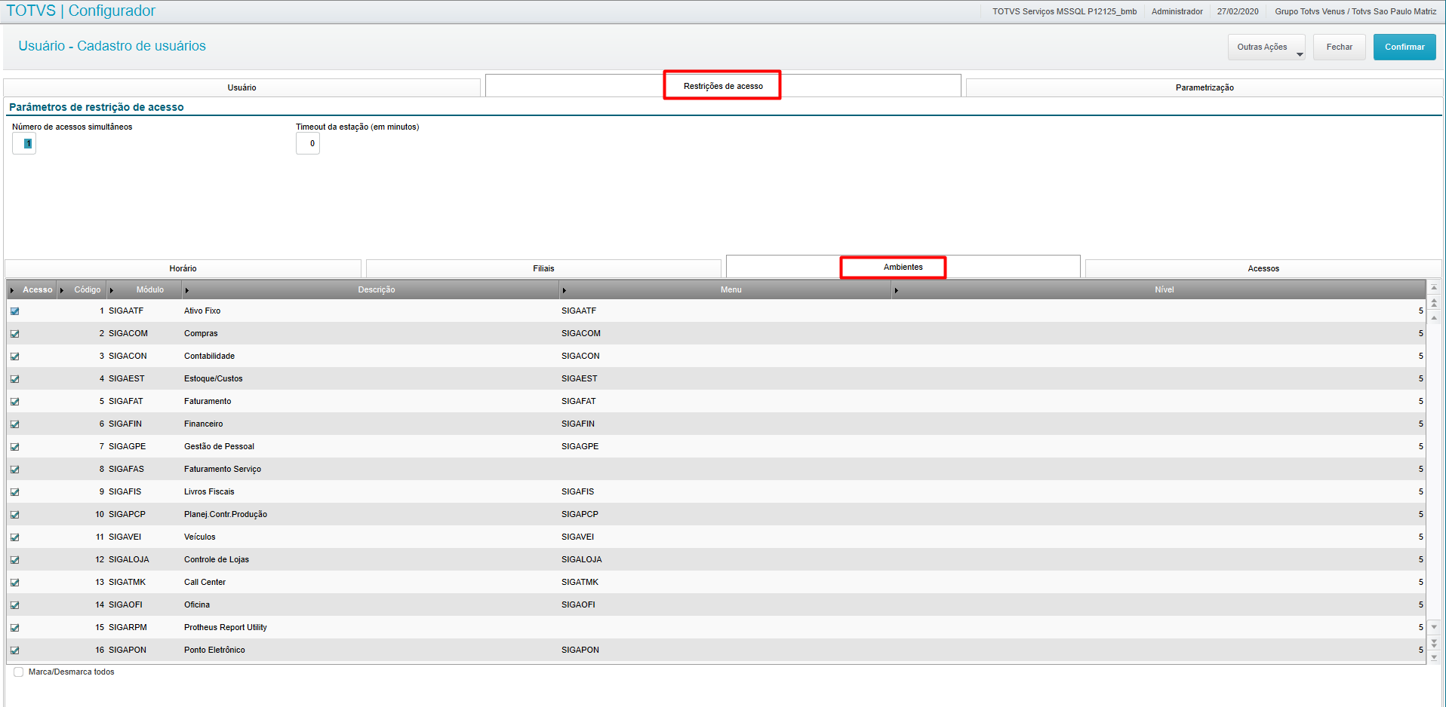Open the Parametrização tab
The image size is (1446, 707).
[1204, 87]
